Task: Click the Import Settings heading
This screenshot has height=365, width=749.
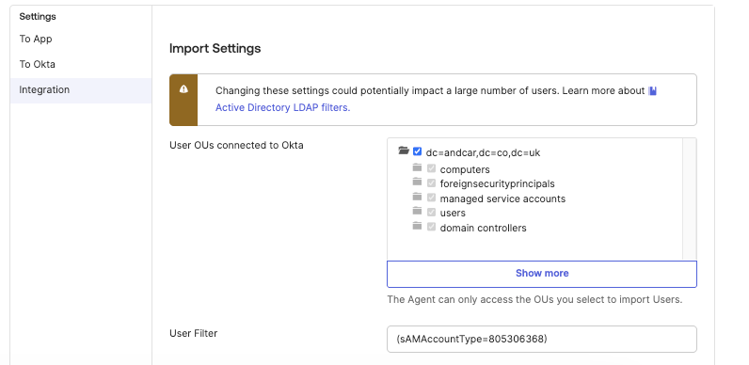Action: [215, 49]
